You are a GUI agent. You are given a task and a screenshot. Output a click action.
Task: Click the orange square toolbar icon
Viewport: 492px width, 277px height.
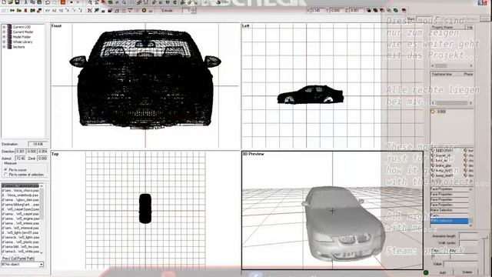[x=63, y=2]
